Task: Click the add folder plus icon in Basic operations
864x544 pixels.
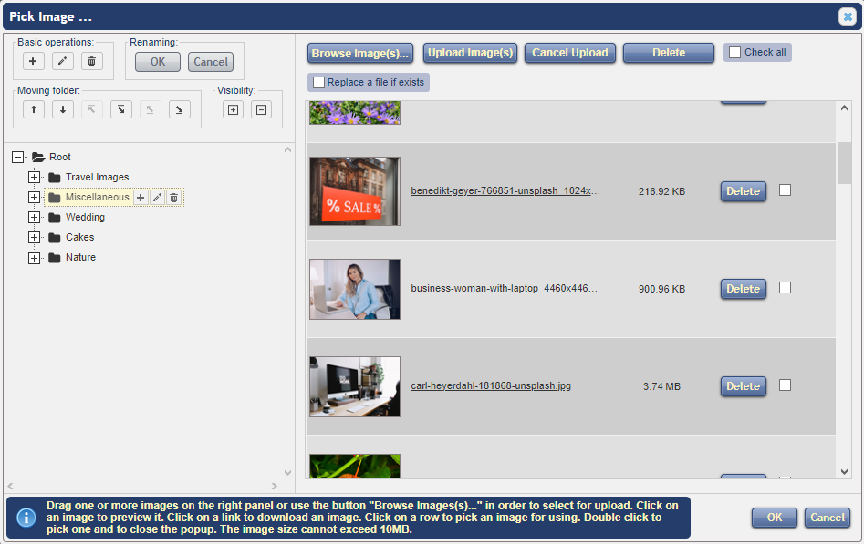Action: tap(33, 61)
